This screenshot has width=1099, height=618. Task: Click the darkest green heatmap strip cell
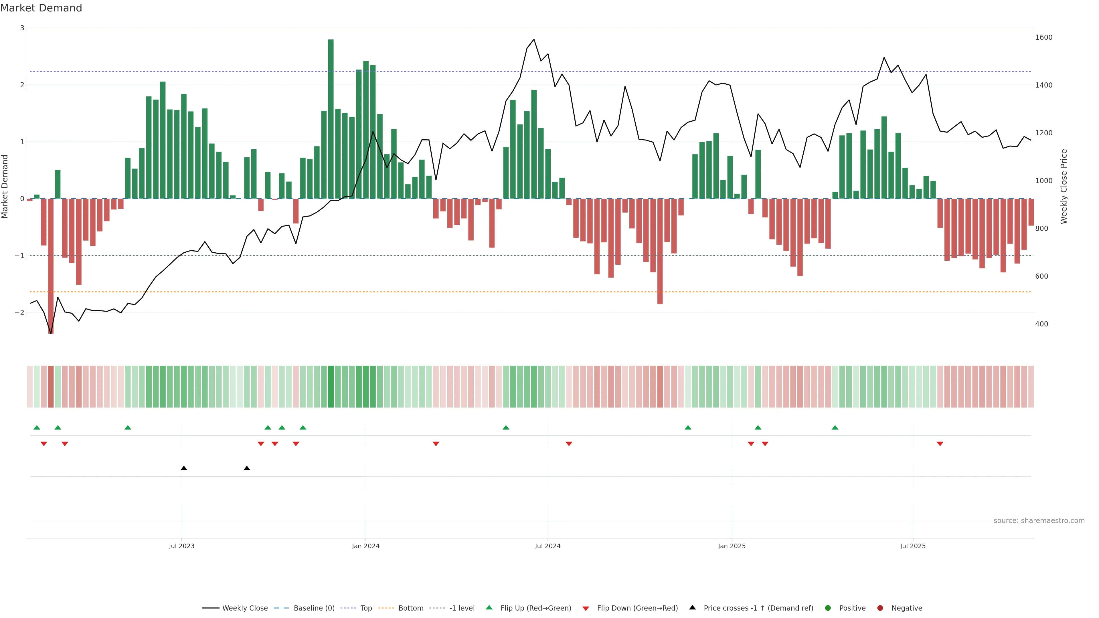(331, 387)
